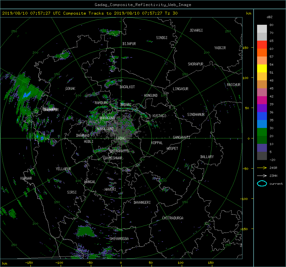Click the BIJAPUR city label
The height and width of the screenshot is (267, 286).
click(129, 44)
